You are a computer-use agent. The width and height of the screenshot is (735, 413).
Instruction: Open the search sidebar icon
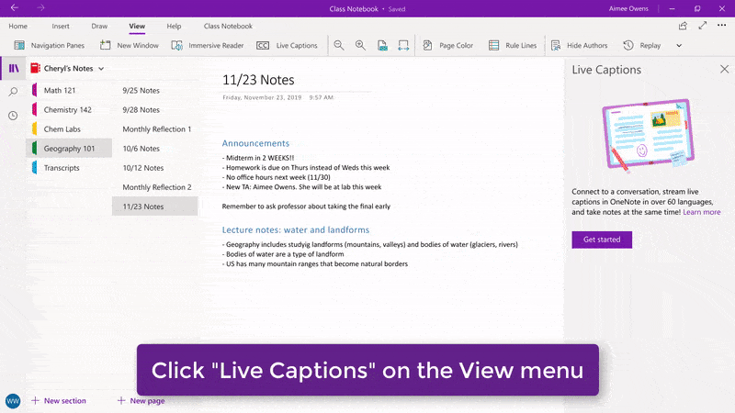click(x=13, y=92)
